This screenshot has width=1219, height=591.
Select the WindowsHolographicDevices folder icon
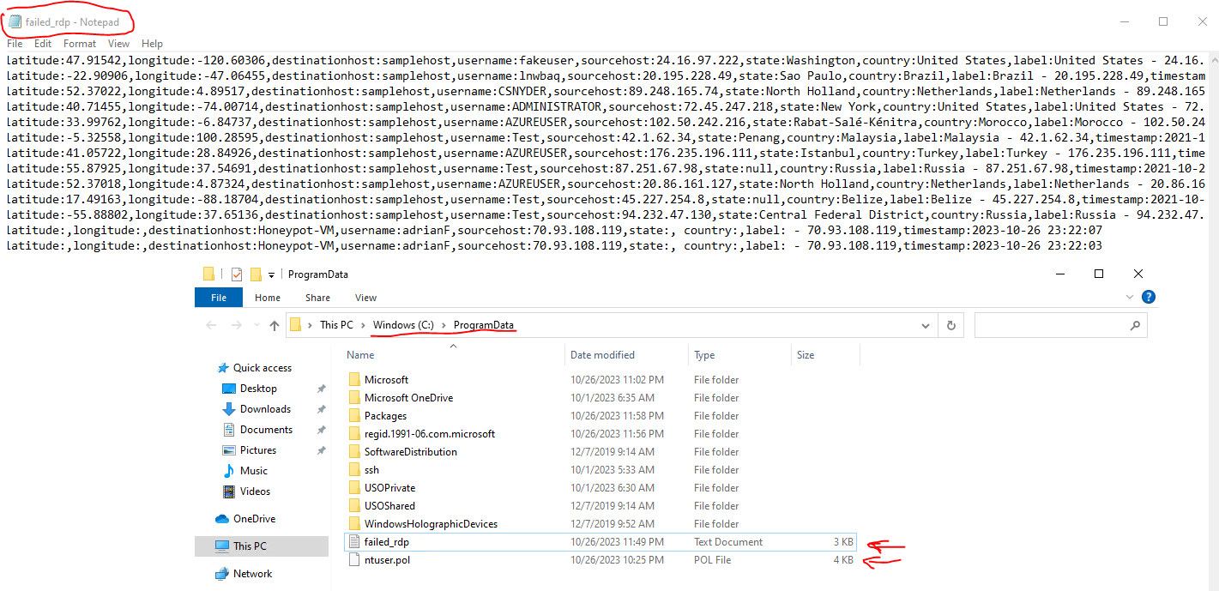[356, 524]
